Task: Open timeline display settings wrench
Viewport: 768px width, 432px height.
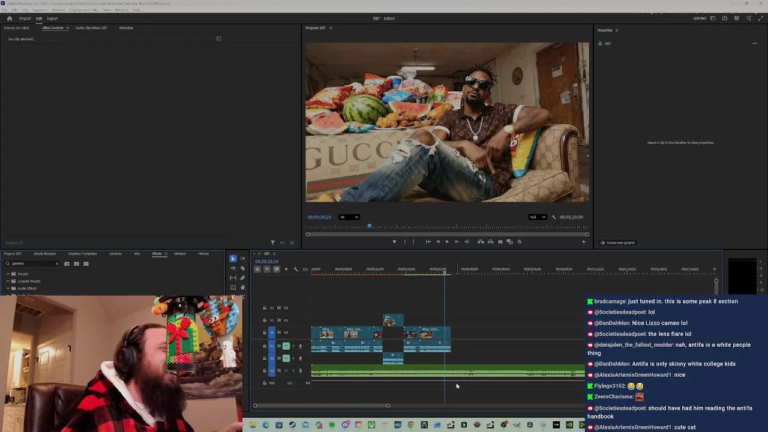Action: (x=296, y=269)
